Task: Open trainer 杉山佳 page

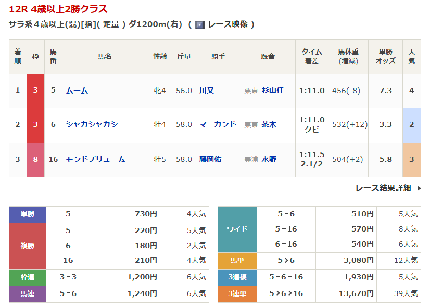Action: pyautogui.click(x=273, y=91)
